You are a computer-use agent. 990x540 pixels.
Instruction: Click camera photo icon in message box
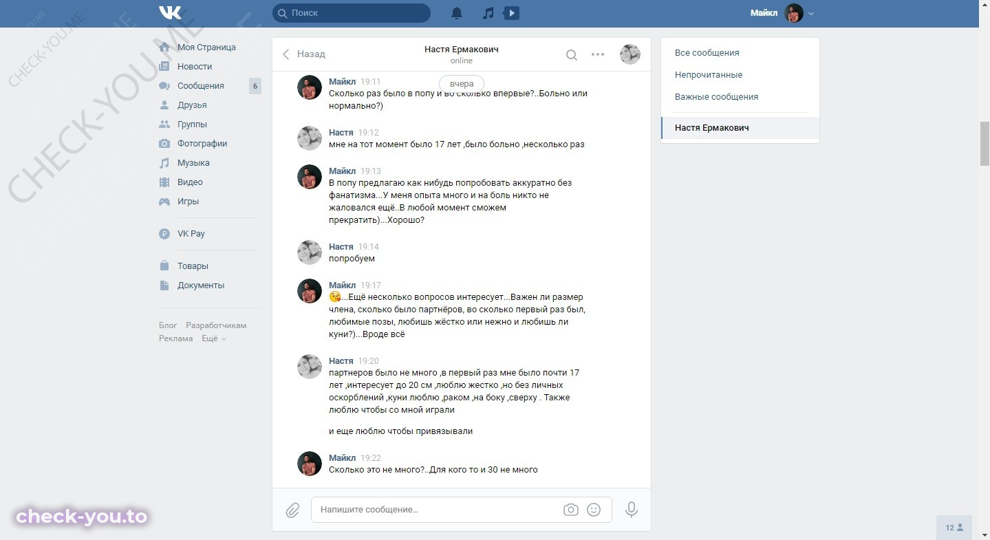click(570, 510)
